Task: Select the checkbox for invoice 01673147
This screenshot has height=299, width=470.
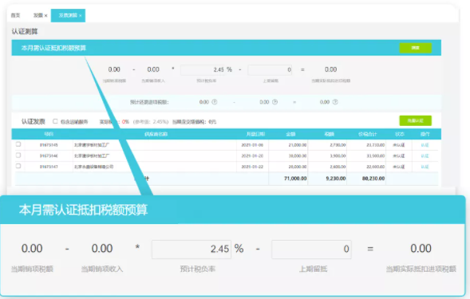Action: (x=18, y=166)
